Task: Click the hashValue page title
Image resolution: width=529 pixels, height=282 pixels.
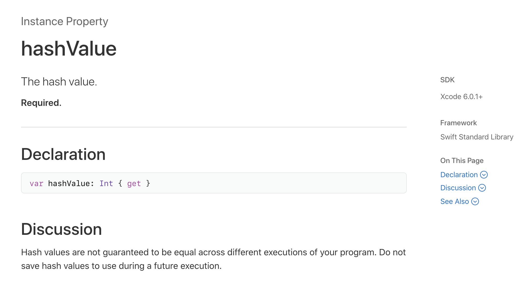Action: click(x=69, y=49)
